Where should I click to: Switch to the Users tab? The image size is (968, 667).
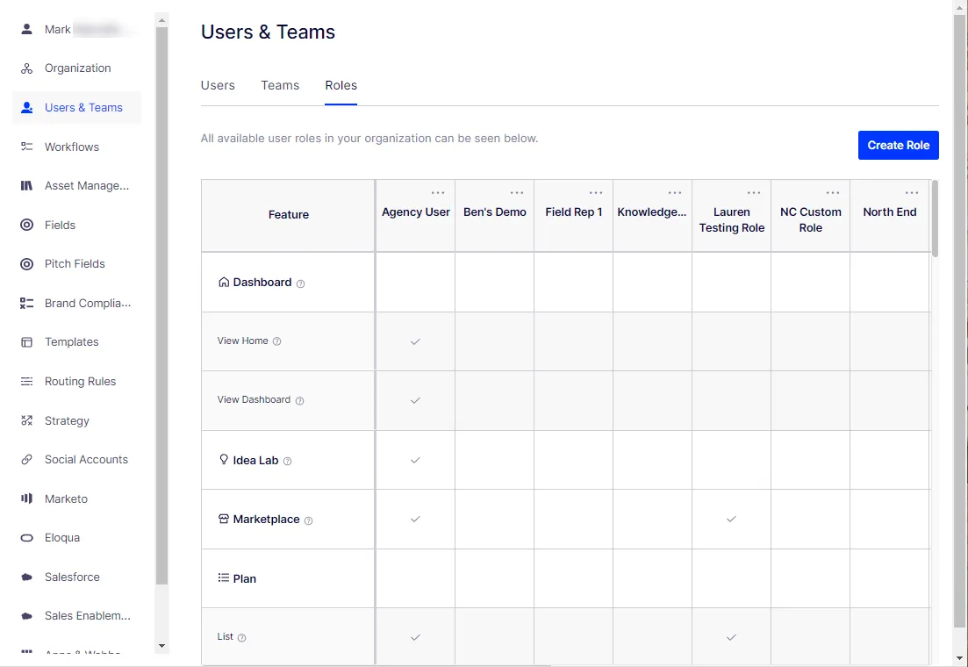pyautogui.click(x=218, y=85)
